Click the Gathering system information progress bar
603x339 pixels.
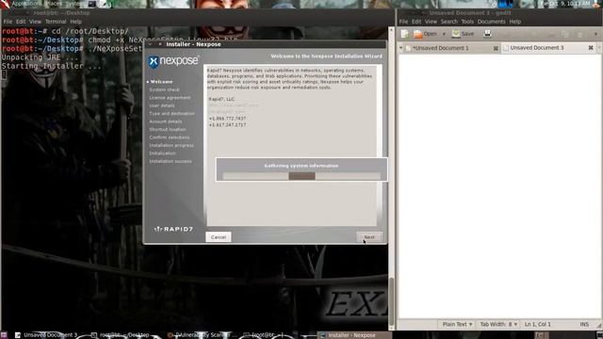point(301,176)
